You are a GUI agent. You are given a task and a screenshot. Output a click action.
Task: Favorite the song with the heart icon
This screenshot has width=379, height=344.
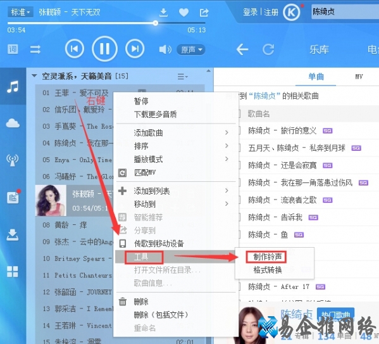tap(183, 12)
